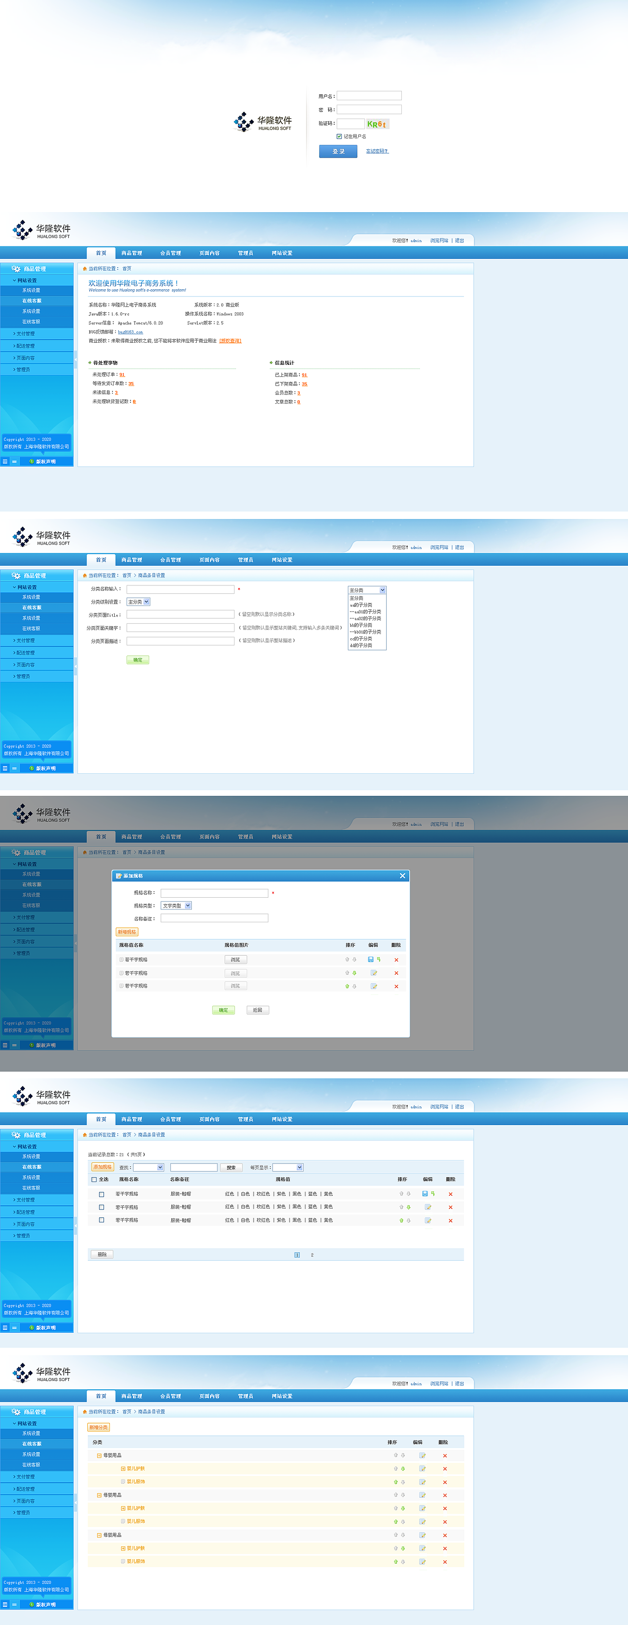Open the 分类级别设置 主分类 dropdown
Screen dimensions: 628x1625
138,602
